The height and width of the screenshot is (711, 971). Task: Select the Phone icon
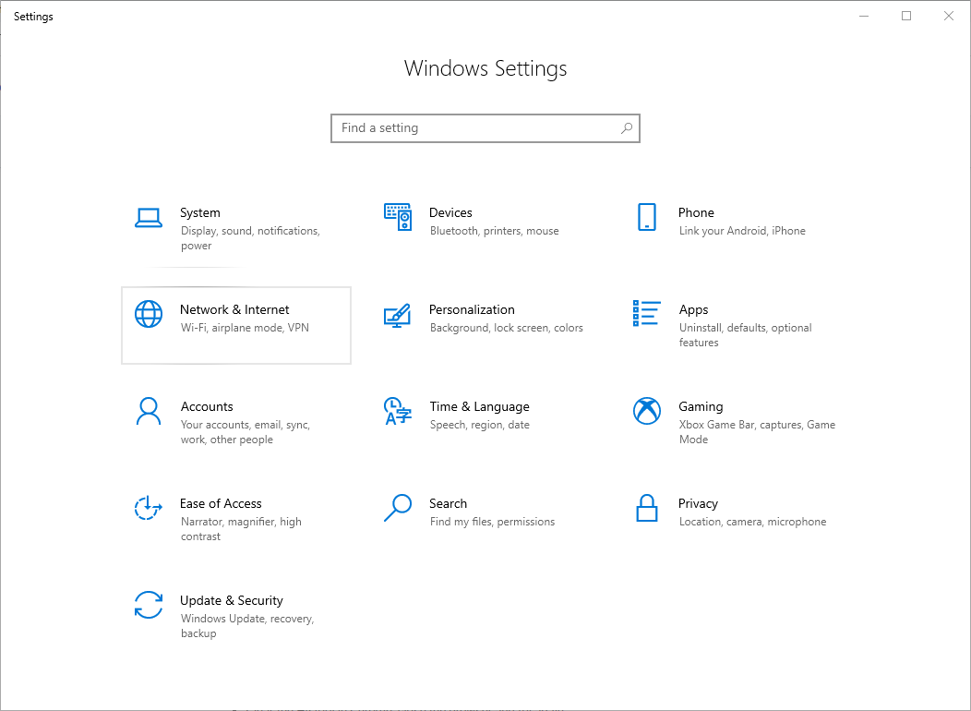pos(646,217)
